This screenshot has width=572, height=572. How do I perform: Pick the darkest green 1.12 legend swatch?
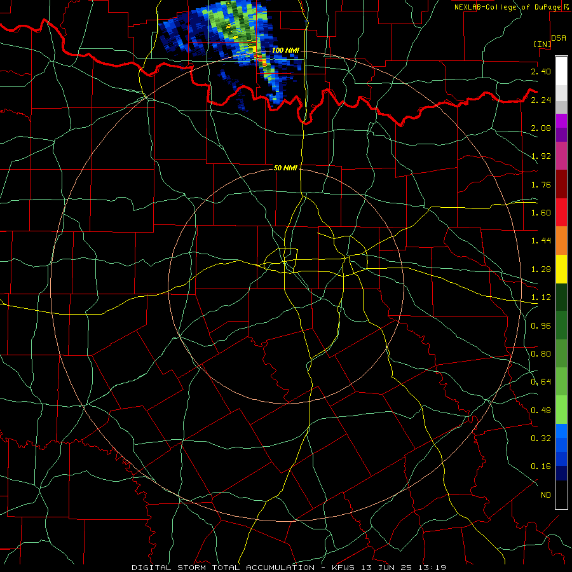[x=561, y=297]
